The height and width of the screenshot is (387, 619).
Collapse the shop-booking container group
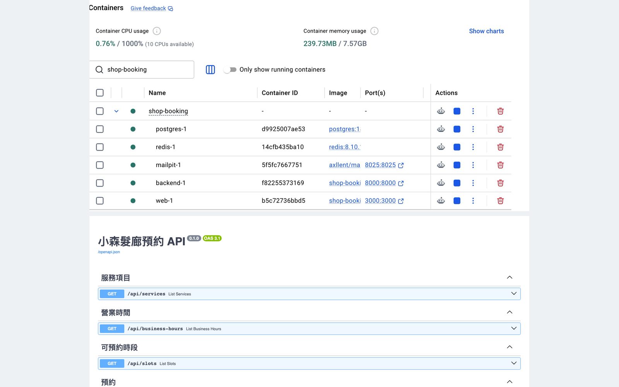(x=116, y=111)
